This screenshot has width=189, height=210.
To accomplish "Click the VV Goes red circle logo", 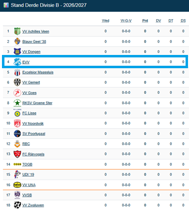I will (17, 93).
